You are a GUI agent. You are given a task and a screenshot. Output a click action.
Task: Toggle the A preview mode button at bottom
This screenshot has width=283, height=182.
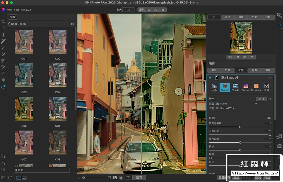coord(114,177)
